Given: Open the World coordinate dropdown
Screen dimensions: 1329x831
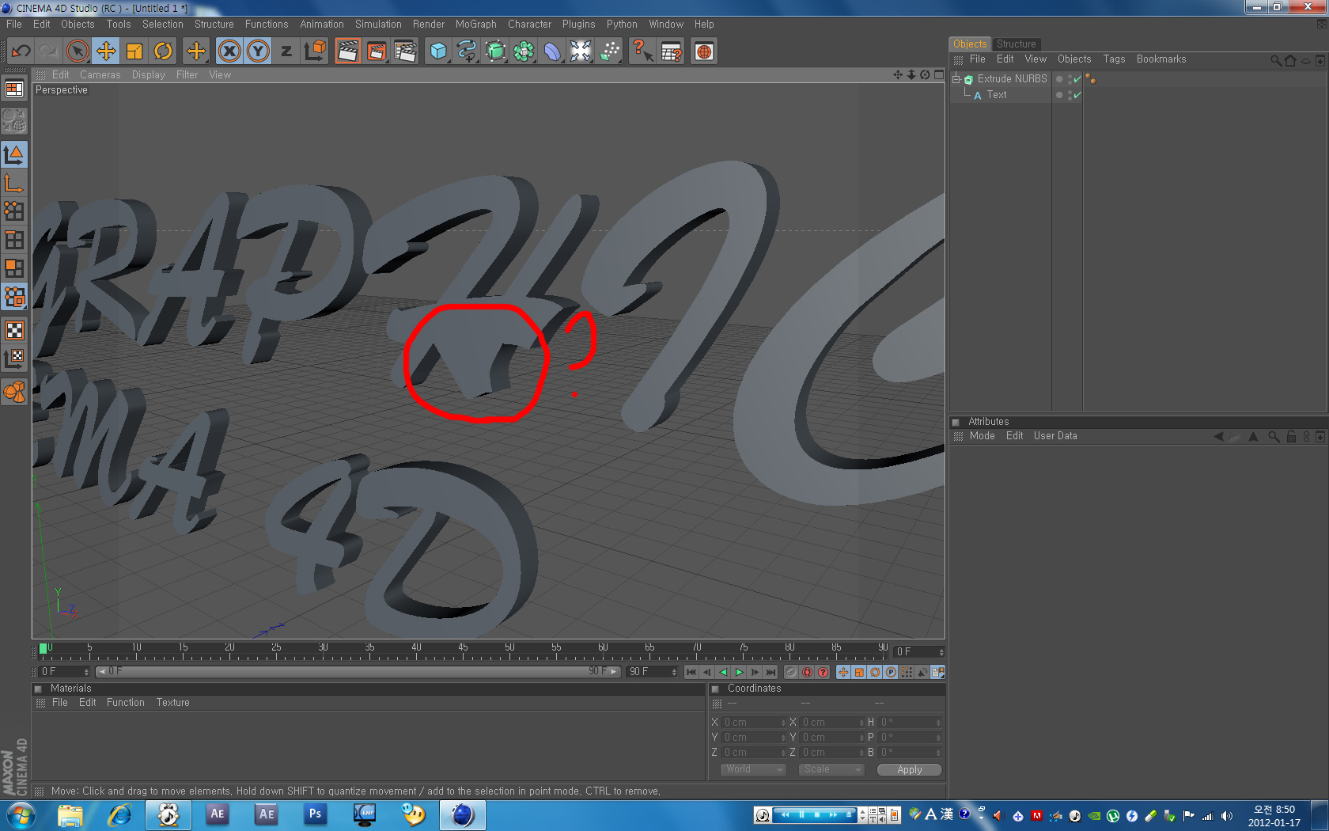Looking at the screenshot, I should point(753,769).
